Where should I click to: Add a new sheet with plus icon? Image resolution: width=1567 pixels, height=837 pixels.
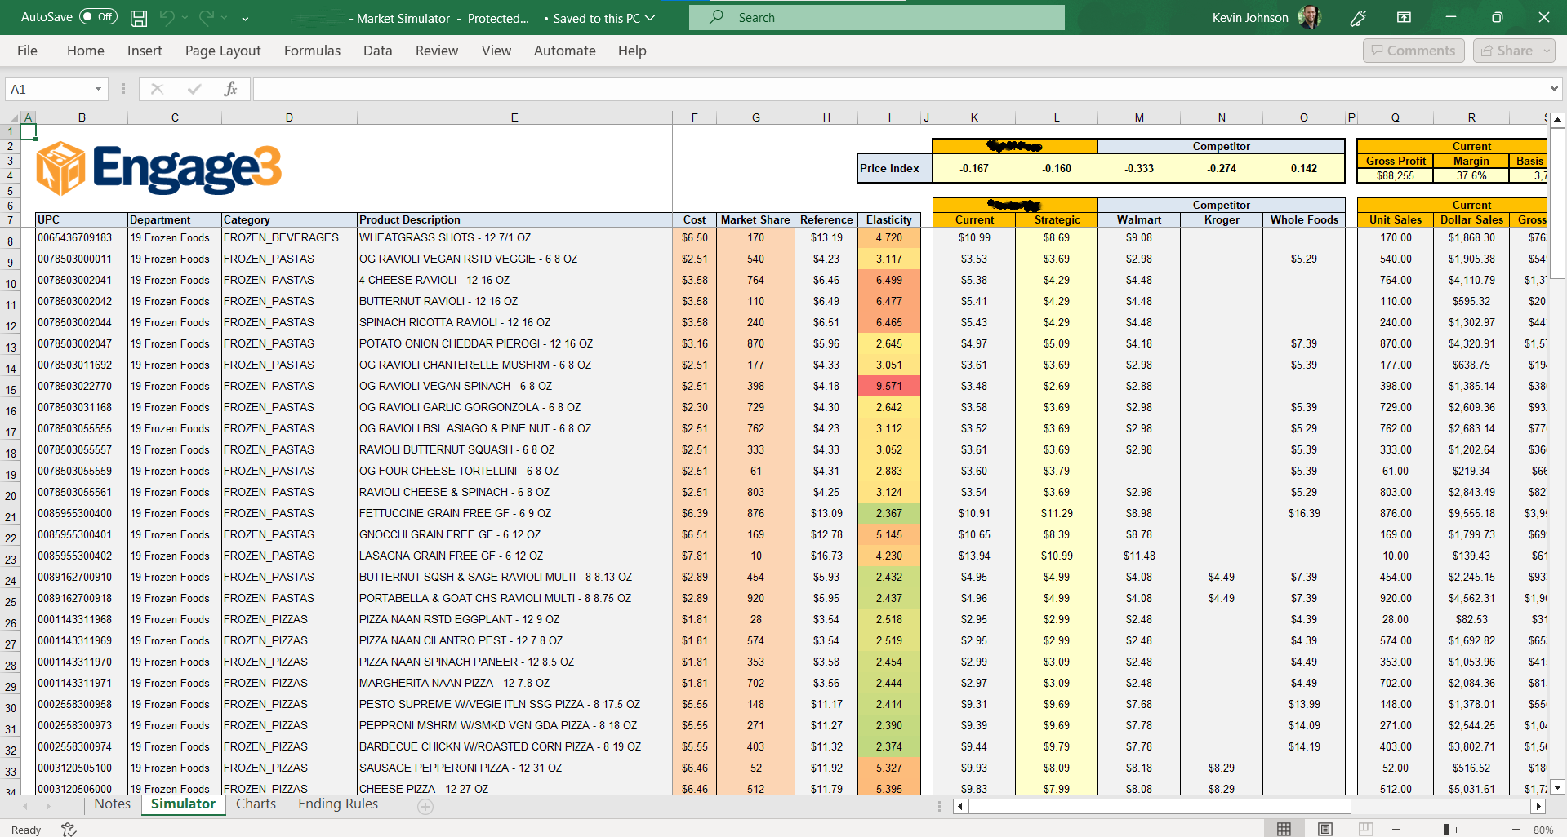425,806
